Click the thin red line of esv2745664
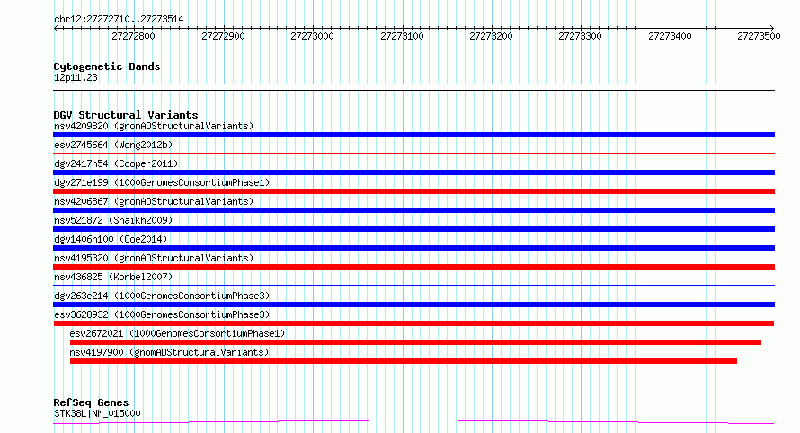800x433 pixels. point(413,153)
